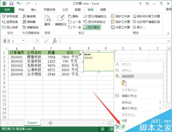The width and height of the screenshot is (172, 132).
Task: Click the formula bar cancel X icon
Action: coord(37,41)
